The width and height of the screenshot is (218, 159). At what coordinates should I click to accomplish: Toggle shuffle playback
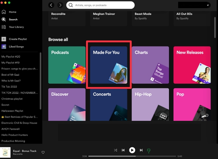tap(115, 150)
